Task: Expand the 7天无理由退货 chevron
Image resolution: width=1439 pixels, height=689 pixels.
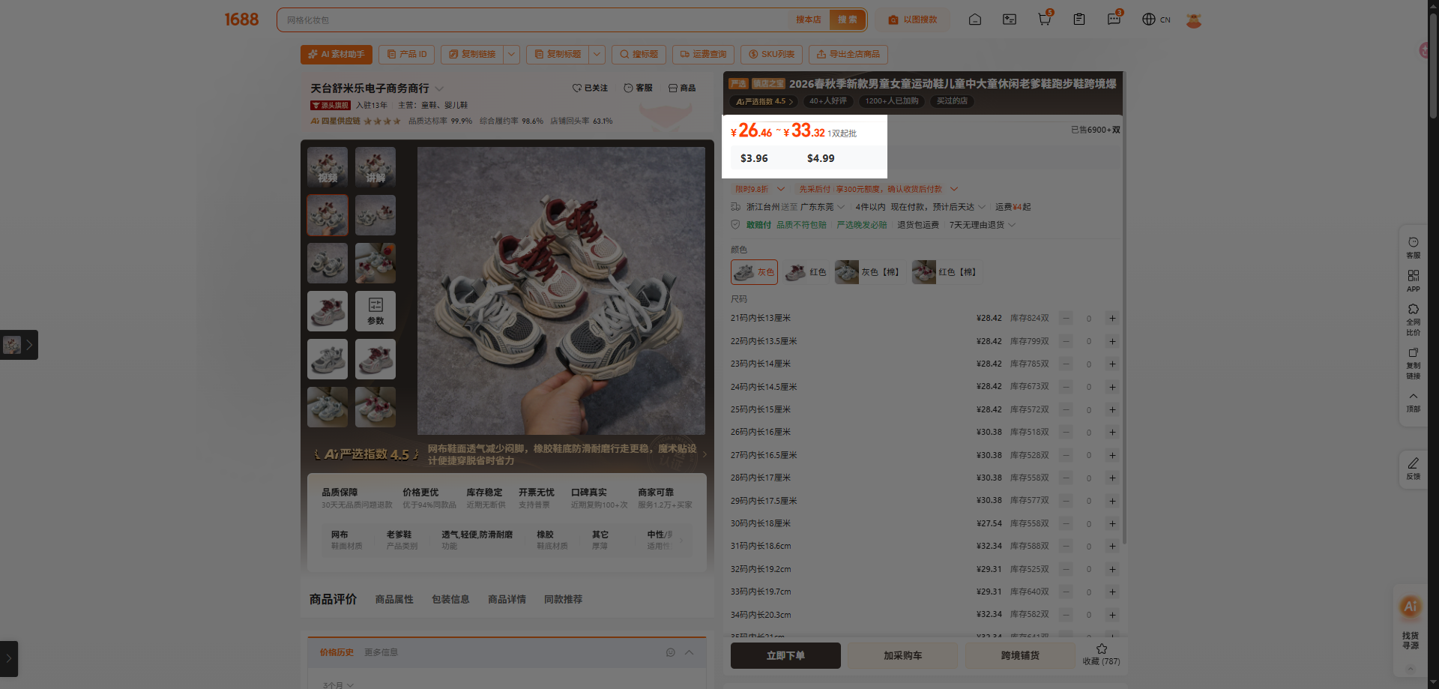Action: (1012, 225)
